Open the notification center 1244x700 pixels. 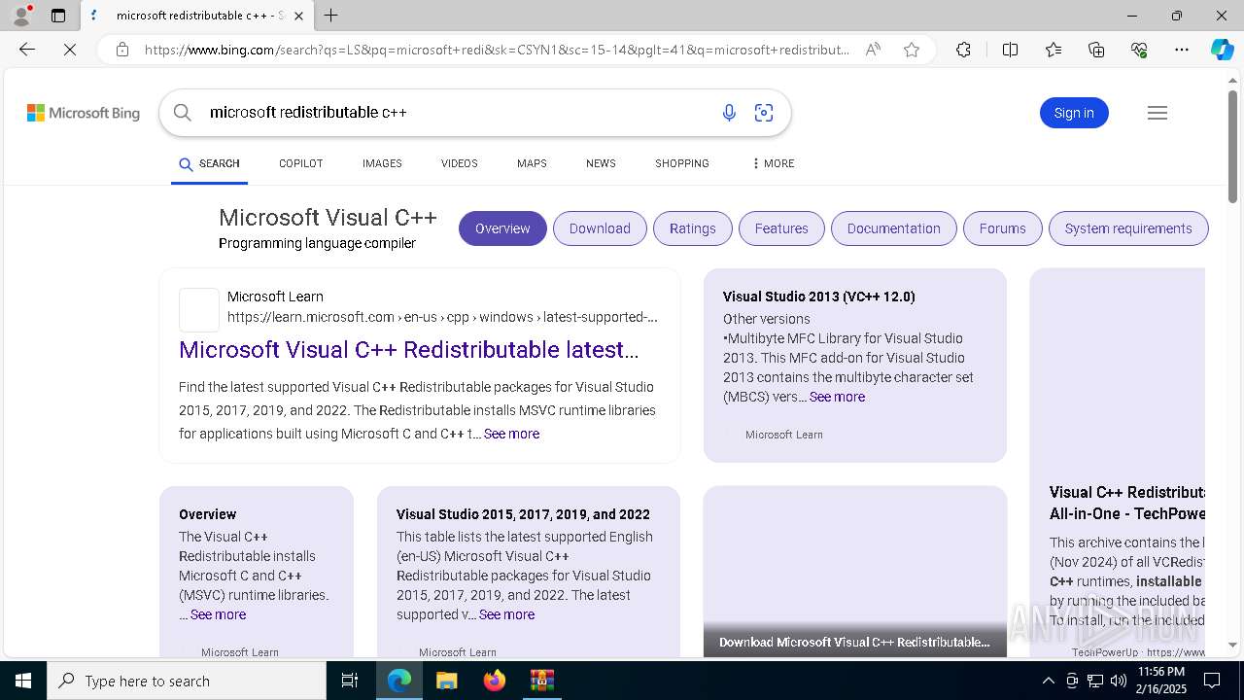(x=1212, y=681)
